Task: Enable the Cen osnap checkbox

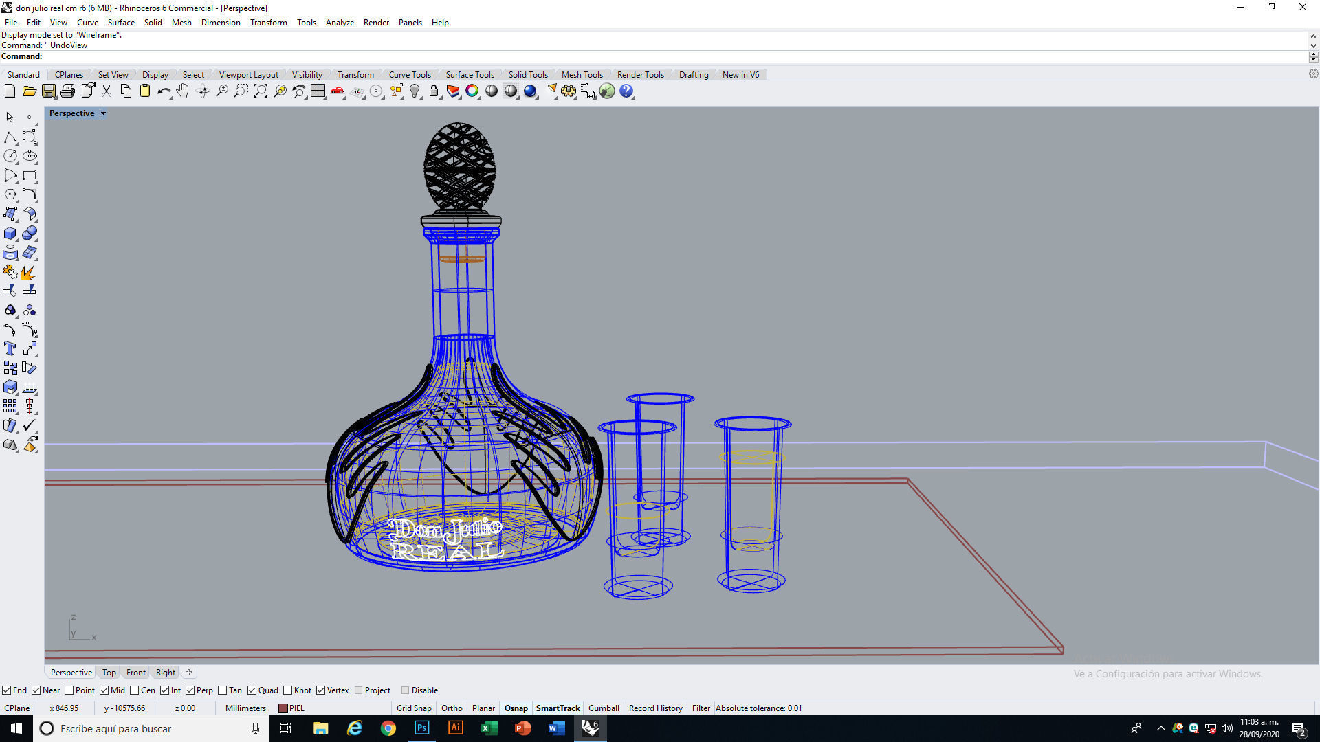Action: coord(134,690)
